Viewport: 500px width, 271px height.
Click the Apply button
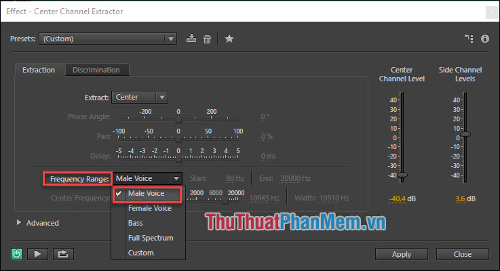(x=402, y=254)
